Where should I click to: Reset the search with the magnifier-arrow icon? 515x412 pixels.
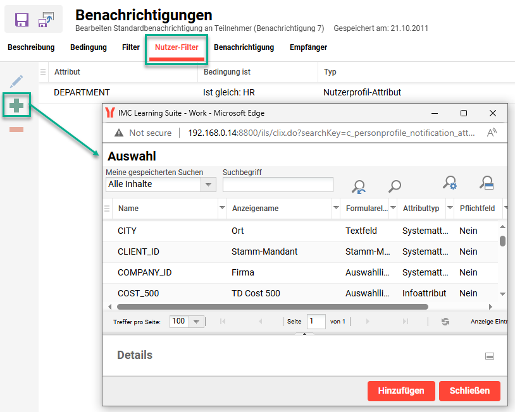point(359,185)
